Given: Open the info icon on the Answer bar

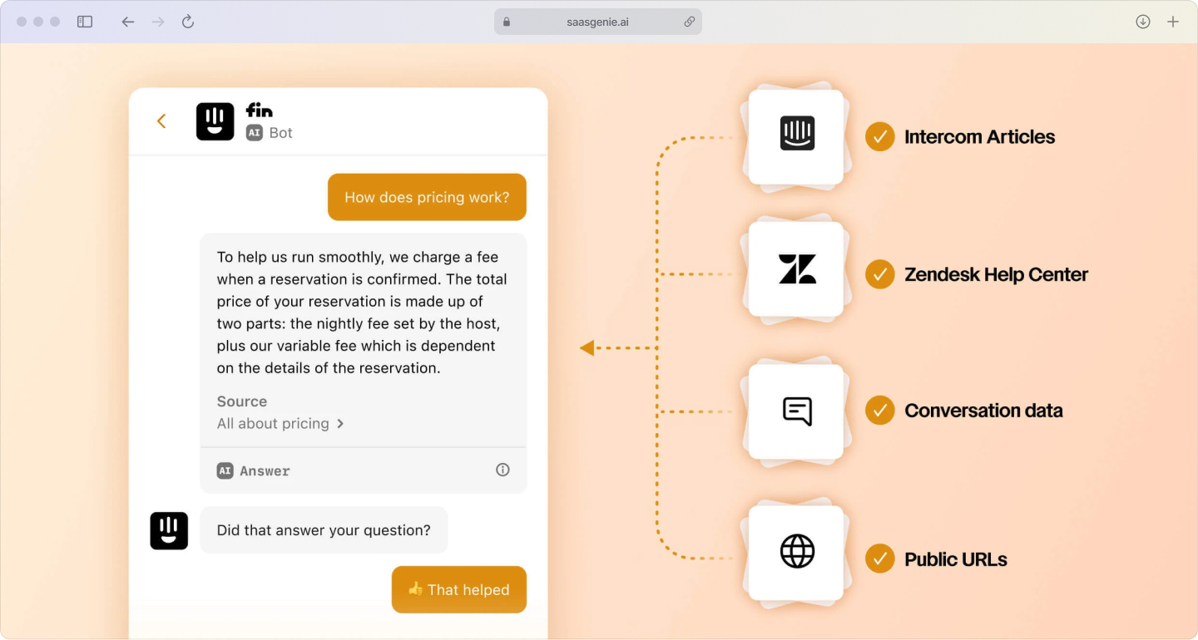Looking at the screenshot, I should pyautogui.click(x=502, y=470).
